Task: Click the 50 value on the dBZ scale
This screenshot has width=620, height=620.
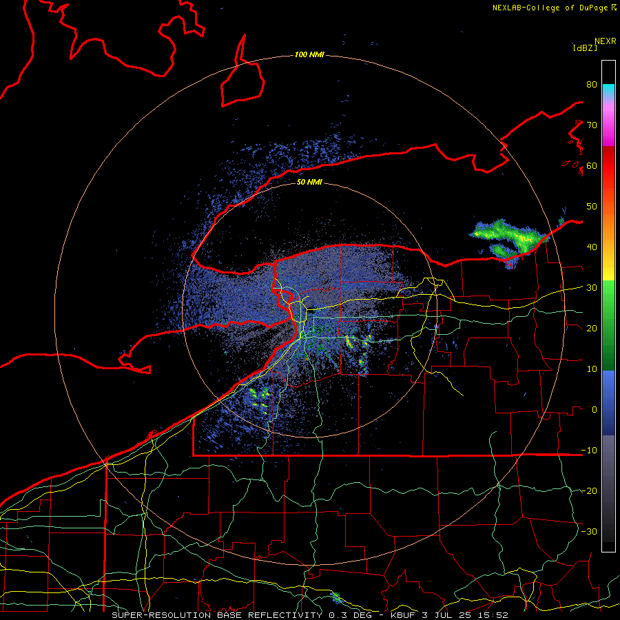Action: pos(592,207)
